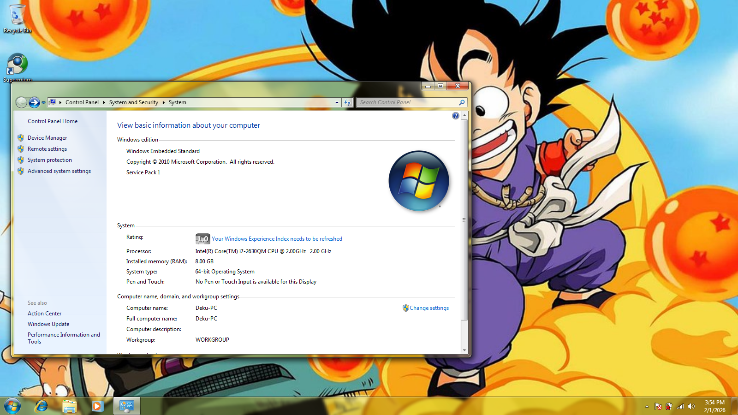Image resolution: width=738 pixels, height=415 pixels.
Task: Click the Back arrow navigation button
Action: pos(21,102)
